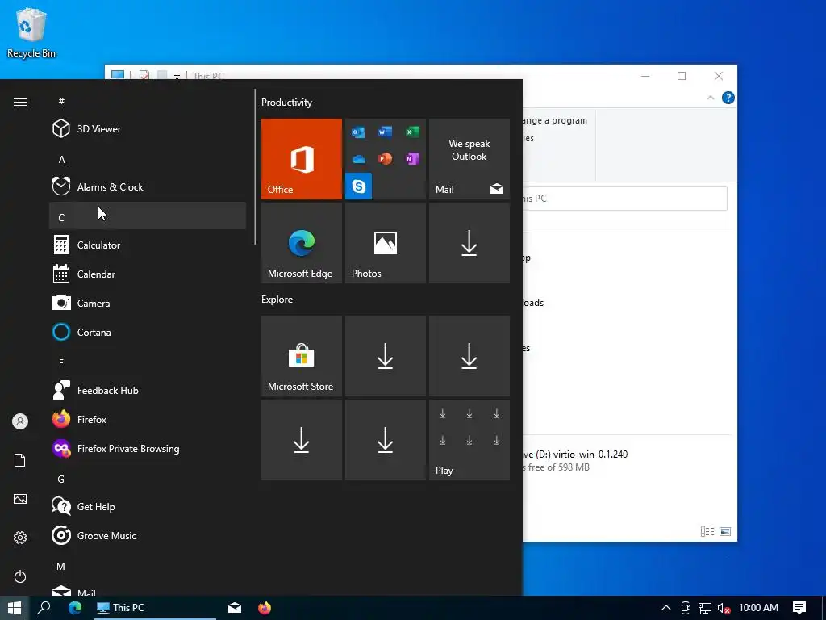Switch to This PC taskbar button
Screen dimensions: 826x620
click(155, 608)
